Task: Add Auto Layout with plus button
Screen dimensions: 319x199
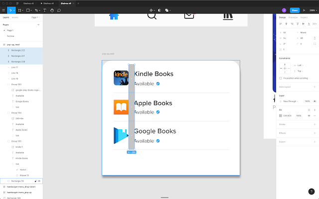Action: coord(315,87)
